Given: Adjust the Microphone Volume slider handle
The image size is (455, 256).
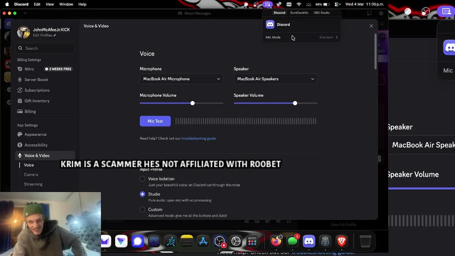Looking at the screenshot, I should click(192, 103).
